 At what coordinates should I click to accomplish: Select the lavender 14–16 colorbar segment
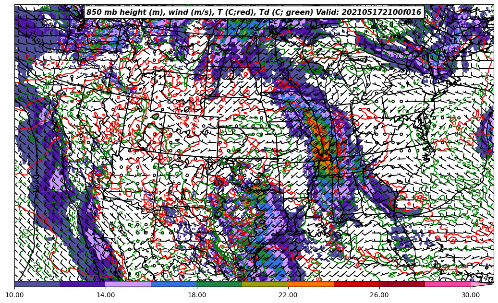(128, 284)
